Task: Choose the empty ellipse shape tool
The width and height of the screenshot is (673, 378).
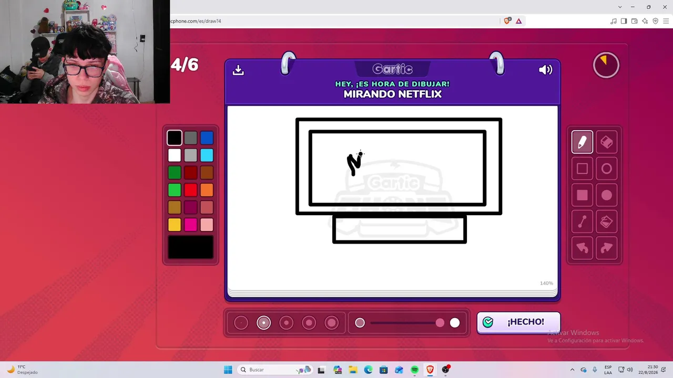Action: (x=606, y=169)
